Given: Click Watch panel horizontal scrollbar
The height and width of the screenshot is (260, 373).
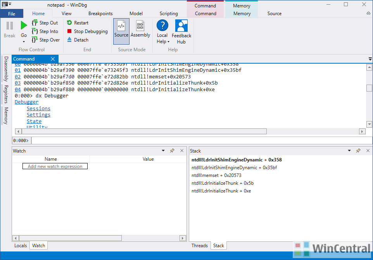Looking at the screenshot, I should [70, 238].
